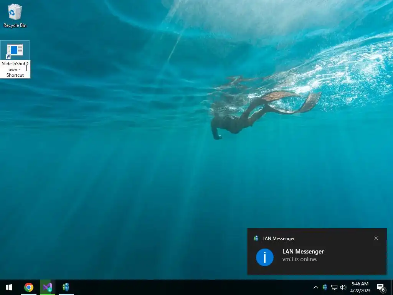Viewport: 393px width, 295px height.
Task: Open the Action Center notifications icon
Action: click(381, 287)
